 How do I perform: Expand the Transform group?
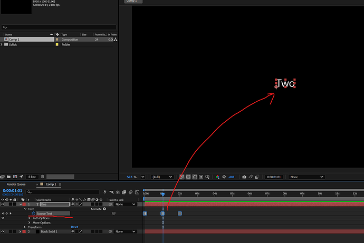pyautogui.click(x=25, y=227)
